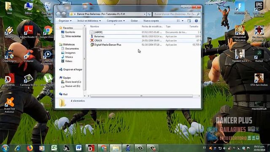Switch to Chrome taskbar window
The image size is (270, 152).
[103, 148]
